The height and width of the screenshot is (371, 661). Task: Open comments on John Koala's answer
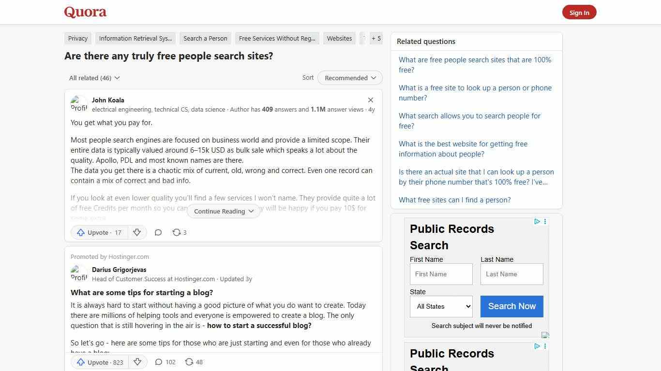point(158,232)
